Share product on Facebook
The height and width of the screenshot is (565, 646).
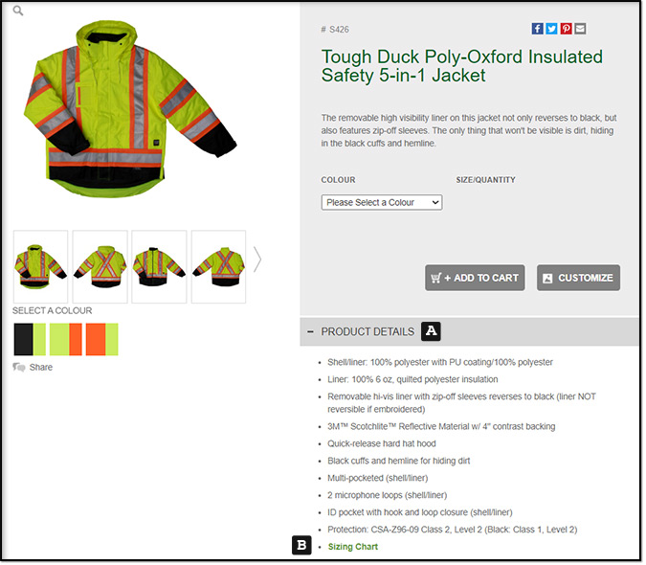pyautogui.click(x=539, y=29)
